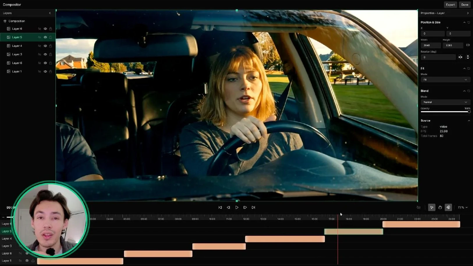Jump to the start of the timeline
The image size is (473, 266).
point(220,208)
